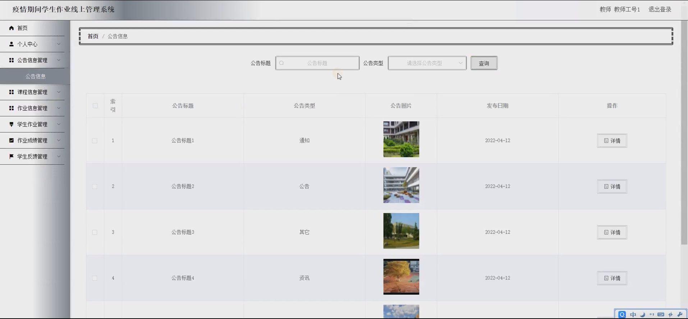Click the detail document icon in row 公告标题1

(x=606, y=141)
